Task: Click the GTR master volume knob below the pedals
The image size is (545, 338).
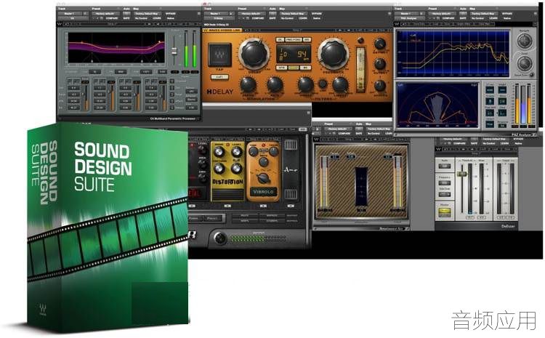Action: (x=219, y=238)
